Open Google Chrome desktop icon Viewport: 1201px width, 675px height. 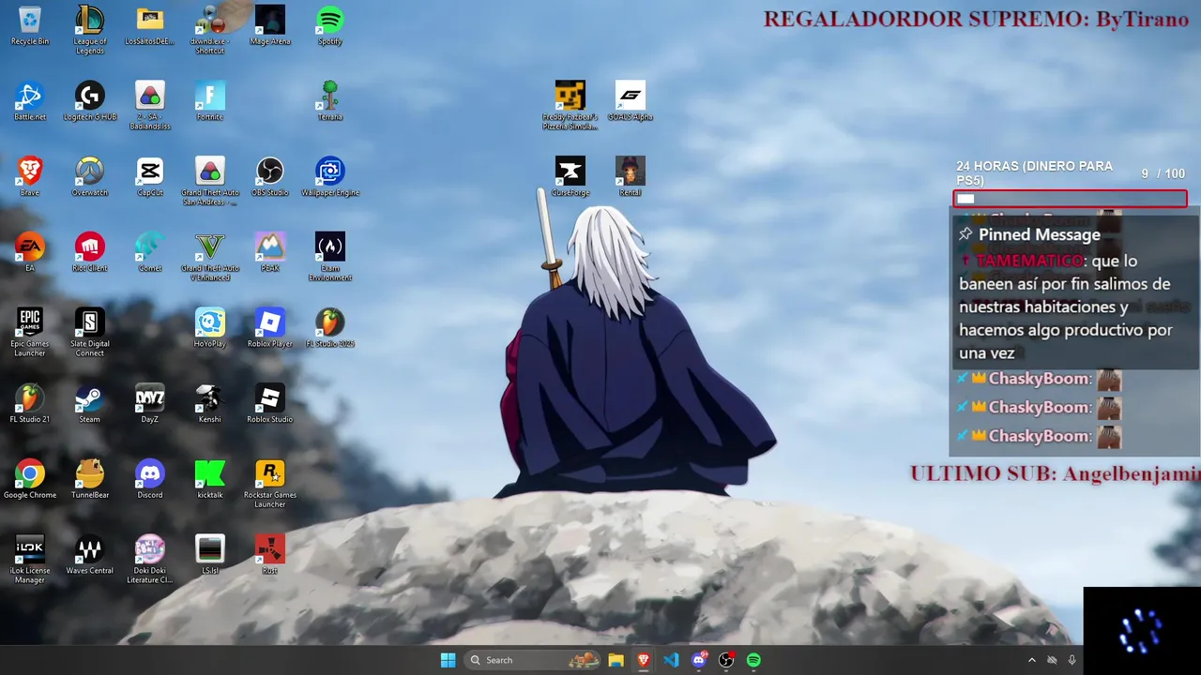(x=30, y=480)
